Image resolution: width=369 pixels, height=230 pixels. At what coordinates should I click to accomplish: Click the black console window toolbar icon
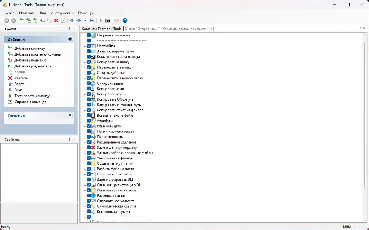tap(108, 21)
